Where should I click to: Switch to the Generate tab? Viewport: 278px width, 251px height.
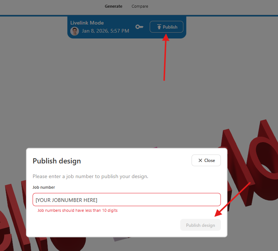[x=113, y=6]
